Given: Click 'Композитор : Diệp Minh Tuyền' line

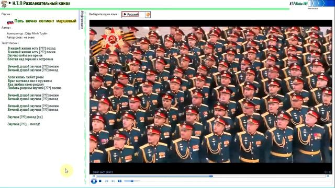Looking at the screenshot, I should [27, 33].
